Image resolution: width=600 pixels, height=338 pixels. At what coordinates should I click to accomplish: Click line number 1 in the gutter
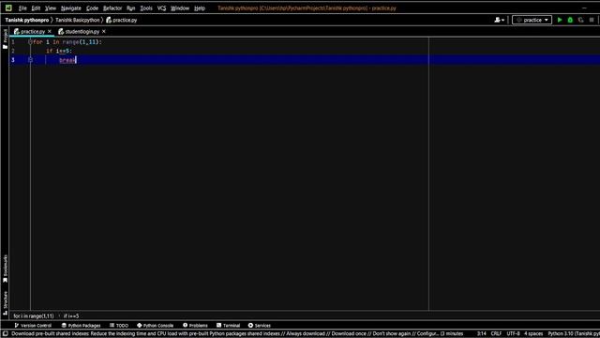coord(13,41)
